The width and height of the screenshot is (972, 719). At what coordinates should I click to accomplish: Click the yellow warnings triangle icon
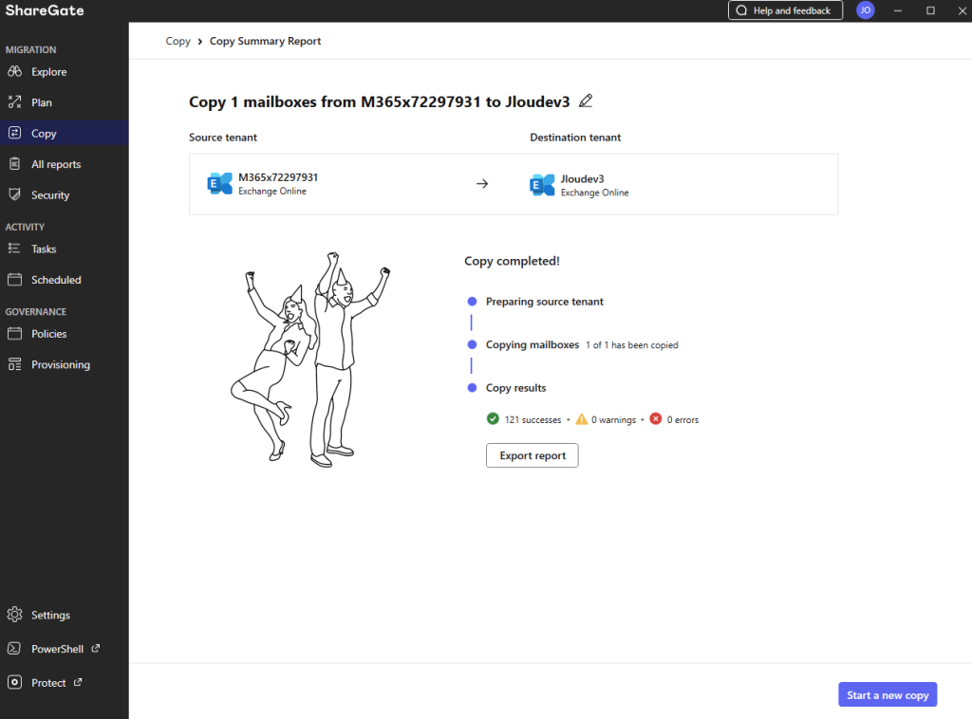click(x=582, y=419)
